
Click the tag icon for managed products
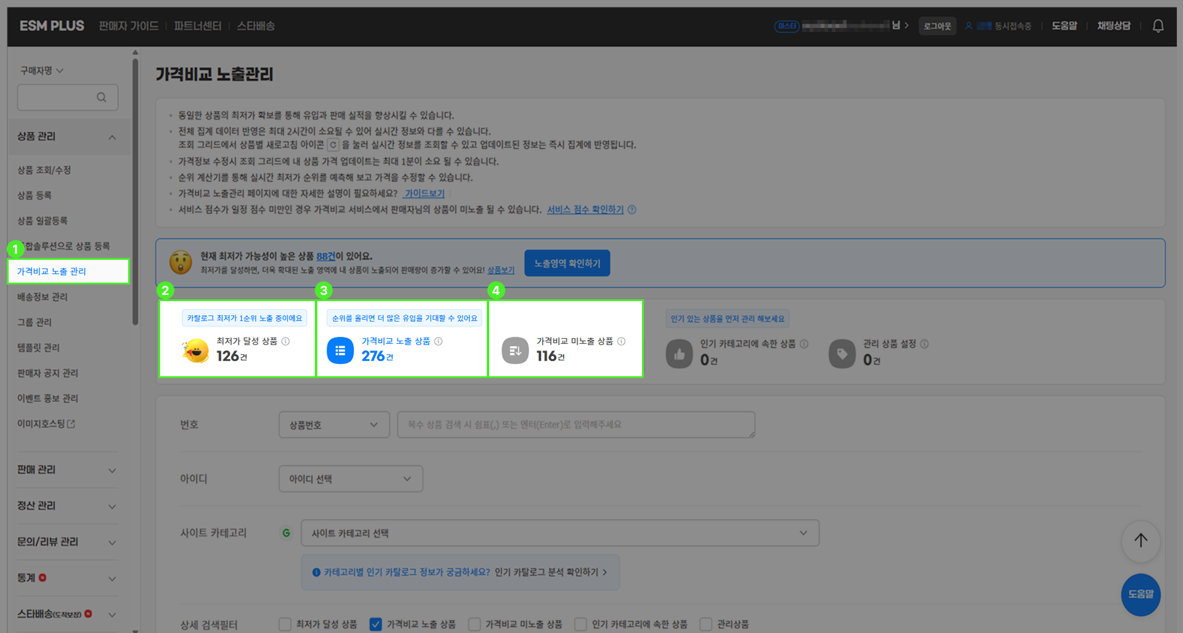coord(842,354)
